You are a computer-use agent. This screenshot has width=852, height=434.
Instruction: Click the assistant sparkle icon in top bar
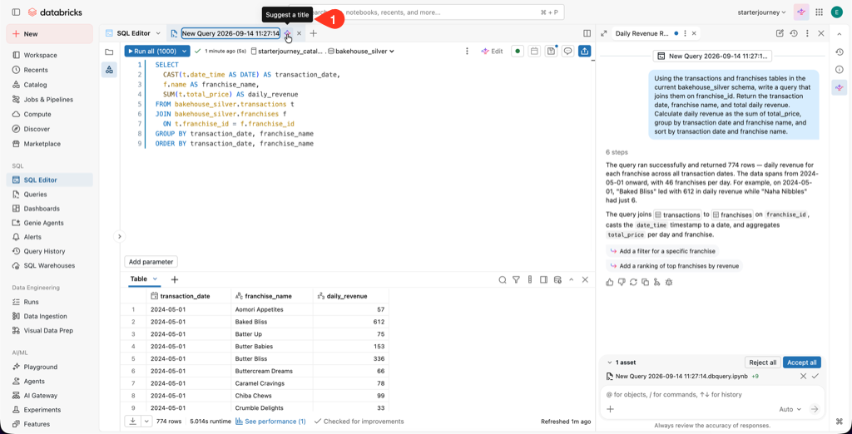(801, 12)
